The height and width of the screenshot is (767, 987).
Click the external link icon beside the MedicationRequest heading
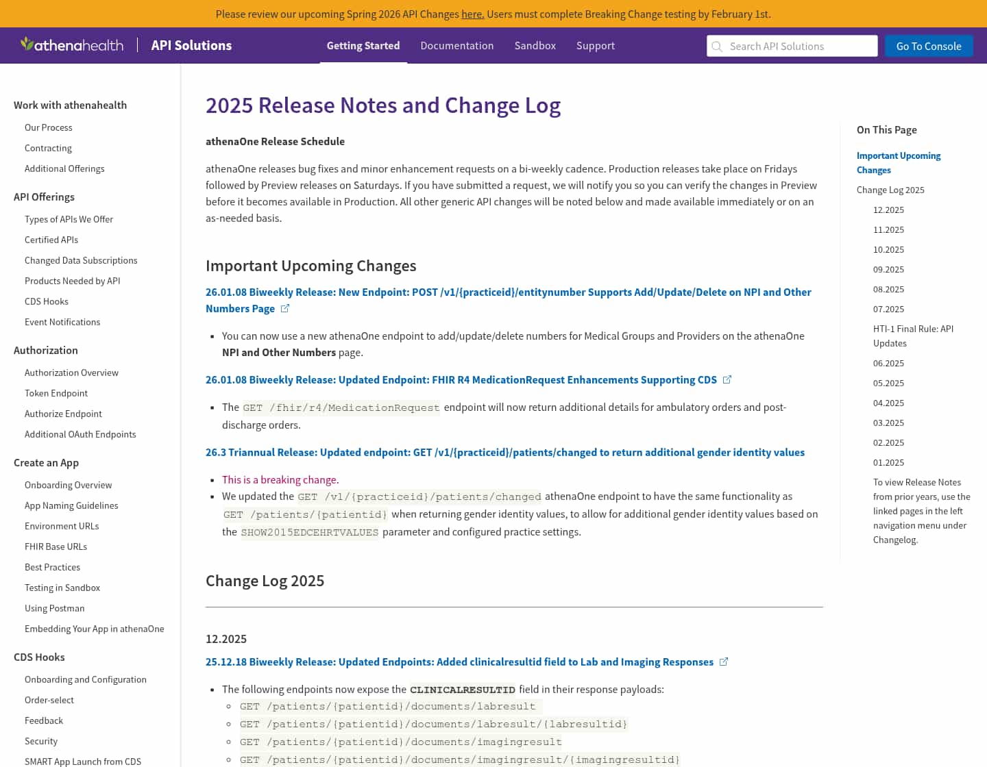(x=727, y=379)
